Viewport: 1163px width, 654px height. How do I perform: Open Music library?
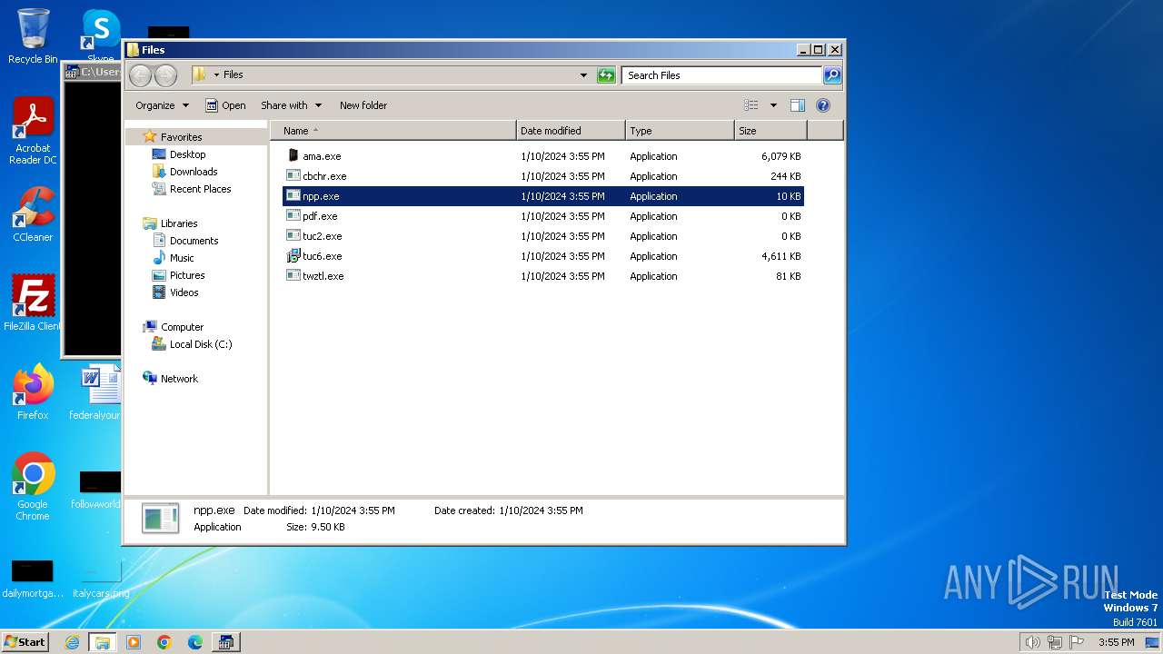[182, 258]
